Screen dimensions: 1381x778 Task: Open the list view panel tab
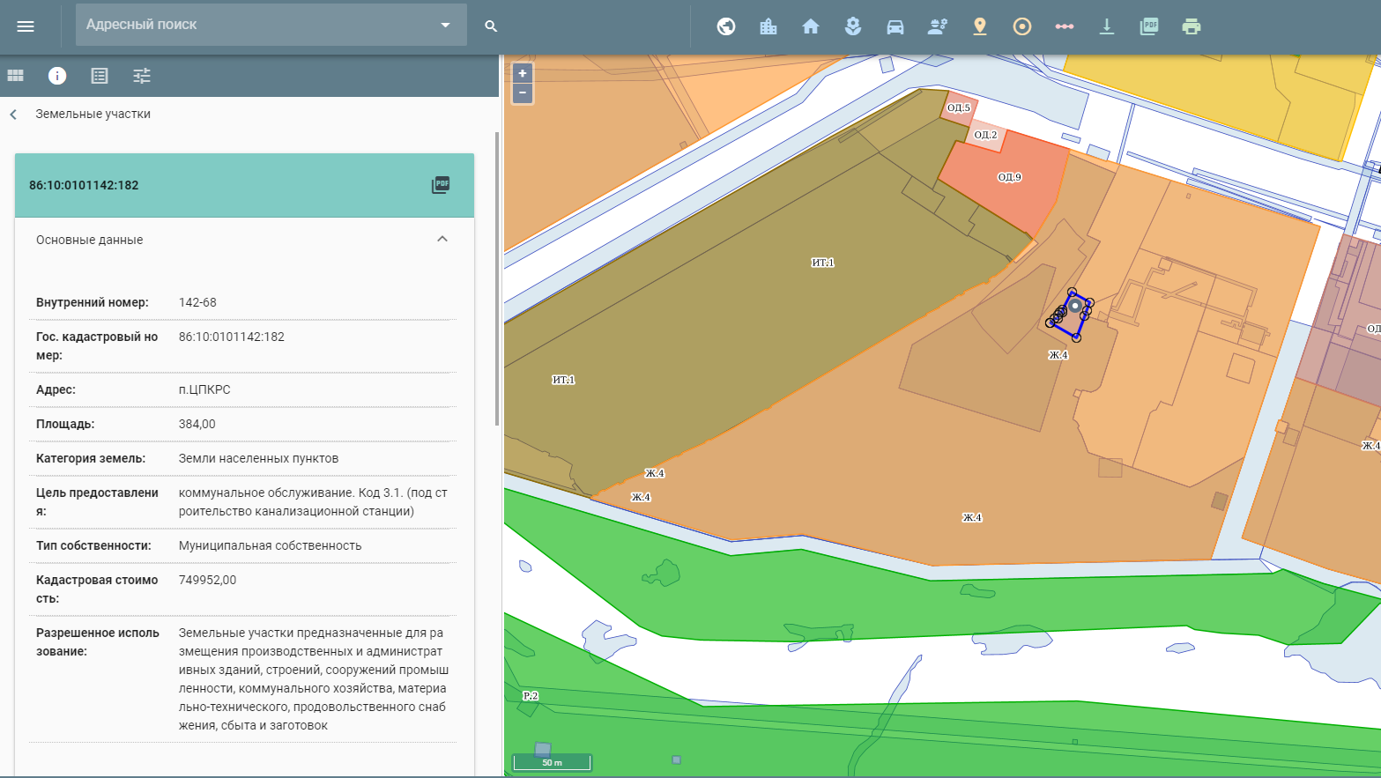pyautogui.click(x=100, y=76)
